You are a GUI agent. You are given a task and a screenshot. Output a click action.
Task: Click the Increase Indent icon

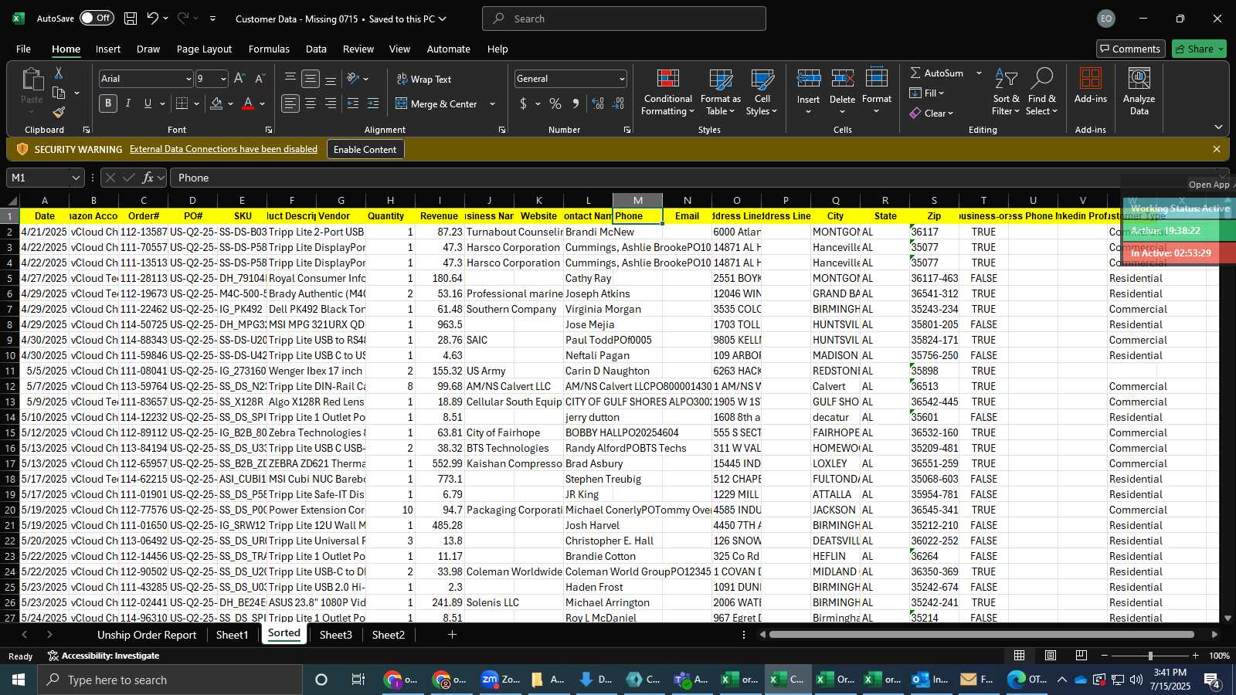(x=373, y=103)
